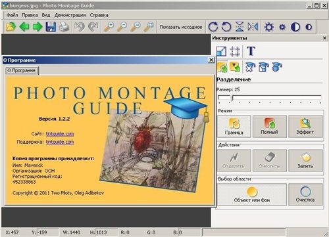Click the Очистить action button
This screenshot has height=237, width=329.
[x=270, y=160]
